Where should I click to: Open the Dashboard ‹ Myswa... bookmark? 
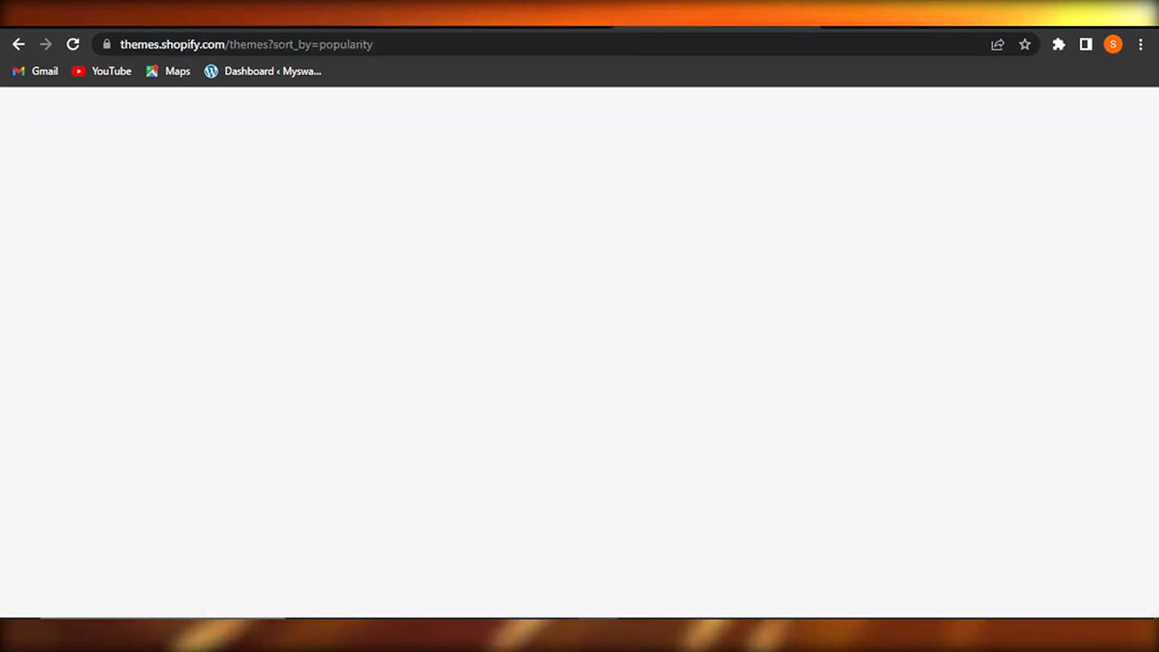click(263, 71)
